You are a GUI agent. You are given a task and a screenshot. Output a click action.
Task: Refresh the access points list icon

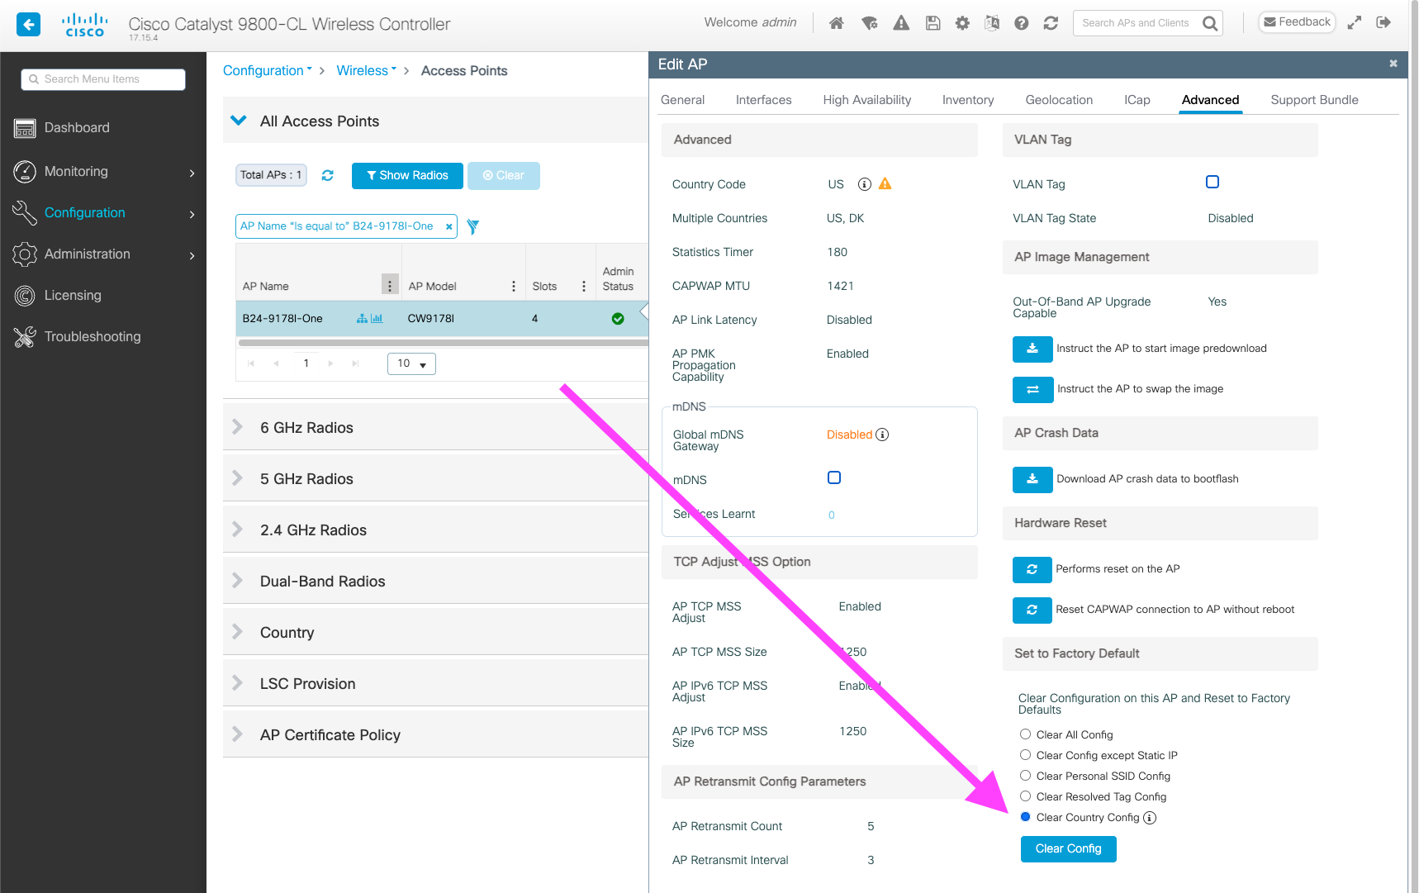pos(328,175)
